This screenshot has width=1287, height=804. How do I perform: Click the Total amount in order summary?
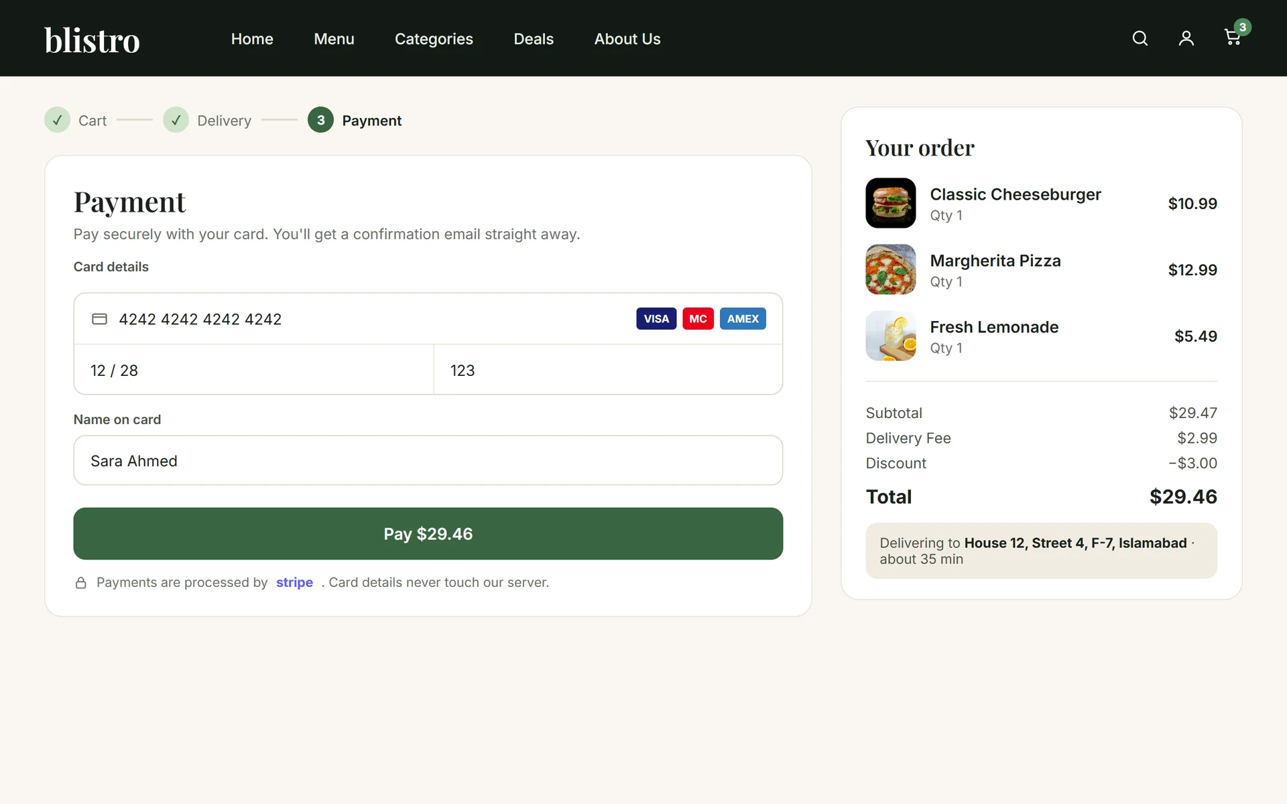click(x=1183, y=496)
